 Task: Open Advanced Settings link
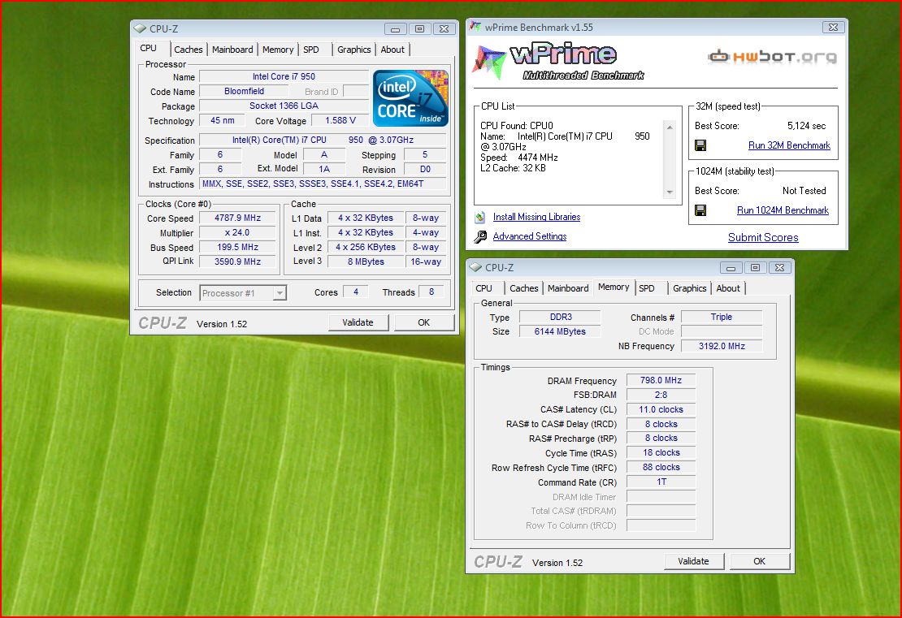point(530,236)
